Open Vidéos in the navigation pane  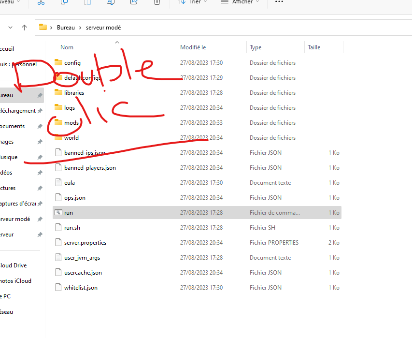click(x=6, y=173)
